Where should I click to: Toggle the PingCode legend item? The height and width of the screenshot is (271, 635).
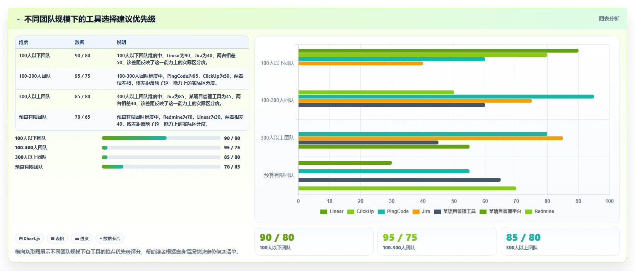393,211
